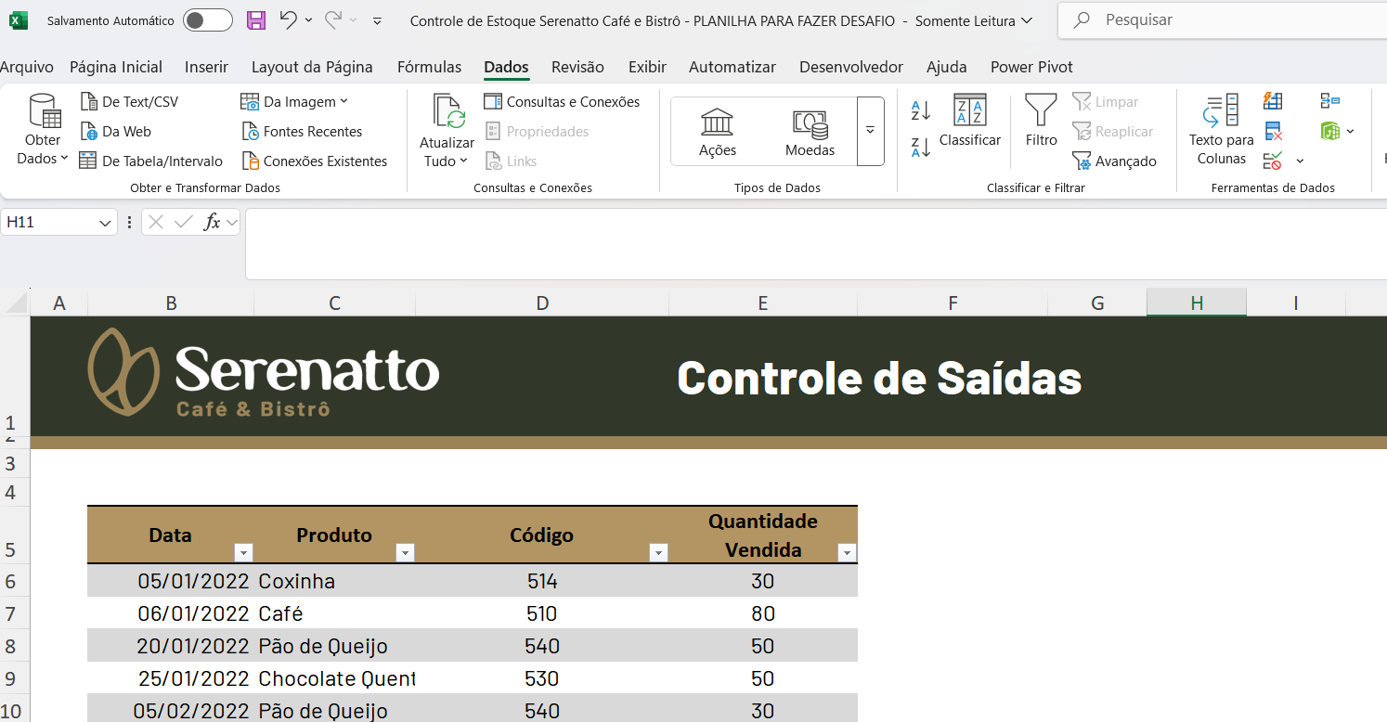Open the Desenvolvedor tab
The height and width of the screenshot is (722, 1387).
[851, 67]
